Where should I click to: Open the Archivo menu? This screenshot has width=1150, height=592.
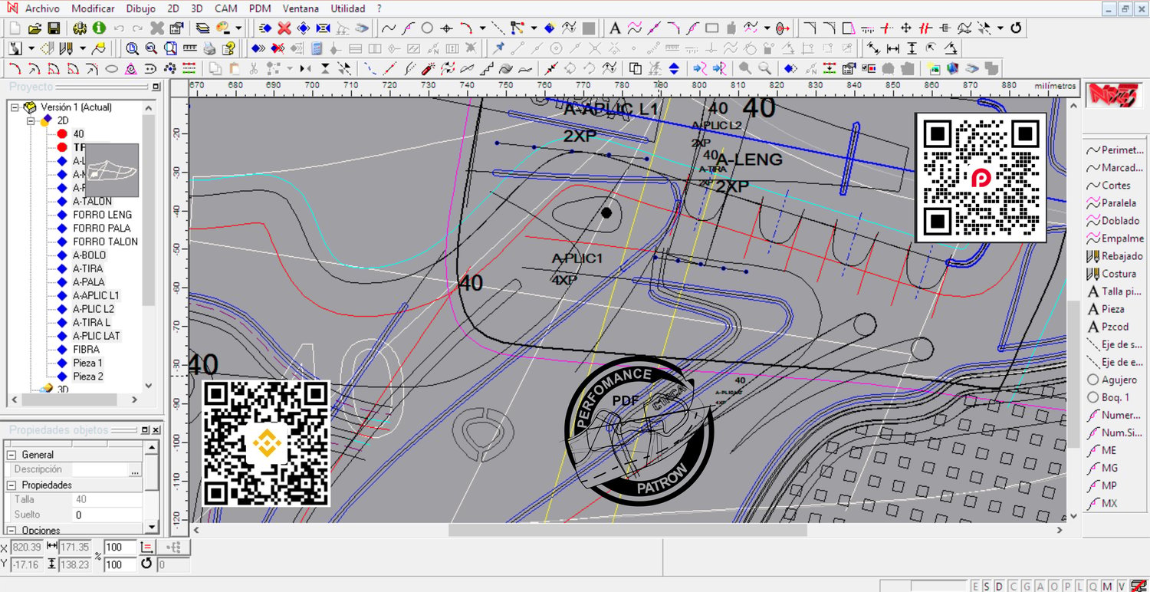pyautogui.click(x=42, y=8)
